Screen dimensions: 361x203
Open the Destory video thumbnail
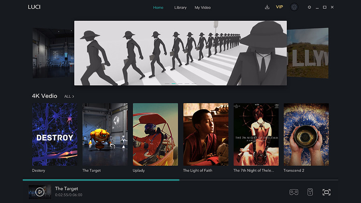pyautogui.click(x=55, y=135)
